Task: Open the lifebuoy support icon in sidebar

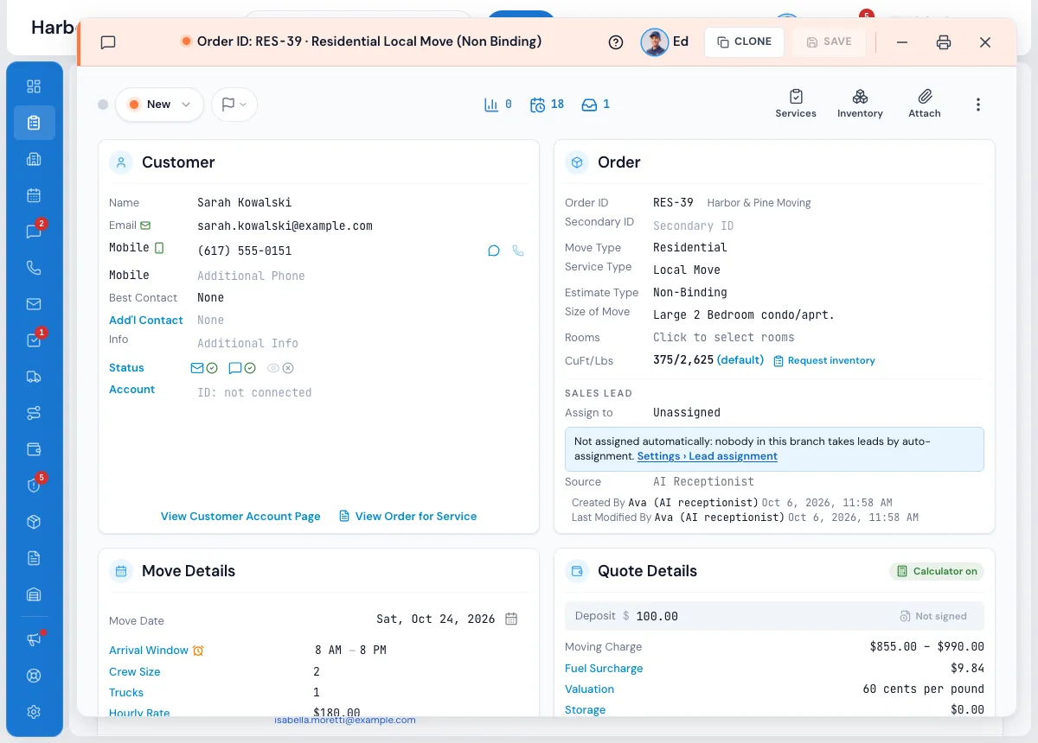Action: coord(34,676)
